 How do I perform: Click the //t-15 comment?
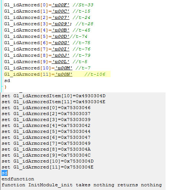pos(81,12)
